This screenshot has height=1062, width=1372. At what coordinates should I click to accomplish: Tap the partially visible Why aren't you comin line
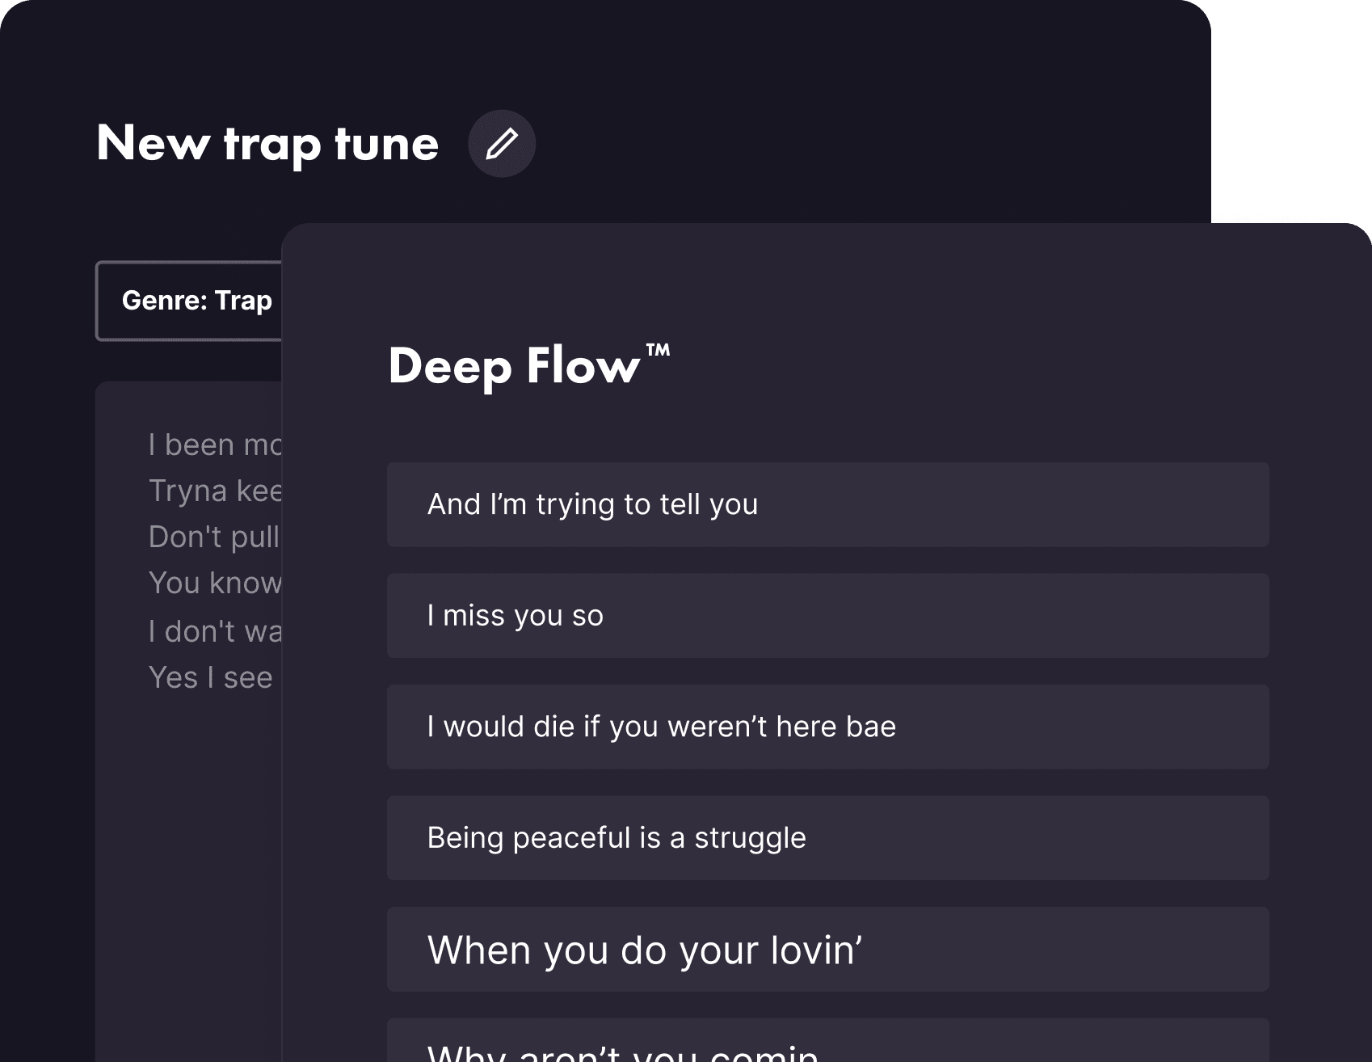tap(827, 1047)
